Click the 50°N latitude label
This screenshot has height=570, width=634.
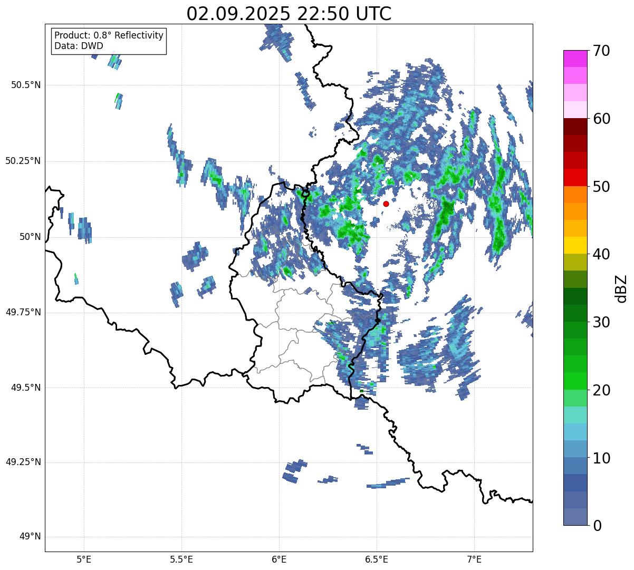click(30, 237)
